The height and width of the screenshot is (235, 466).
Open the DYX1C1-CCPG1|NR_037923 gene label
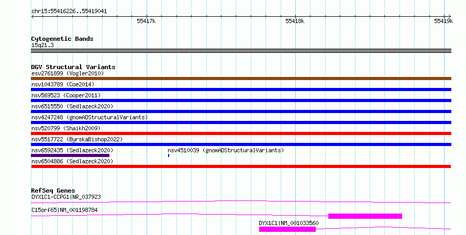(x=66, y=197)
